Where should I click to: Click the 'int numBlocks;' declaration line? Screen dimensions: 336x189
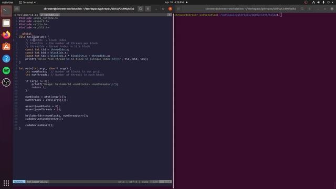click(x=62, y=71)
